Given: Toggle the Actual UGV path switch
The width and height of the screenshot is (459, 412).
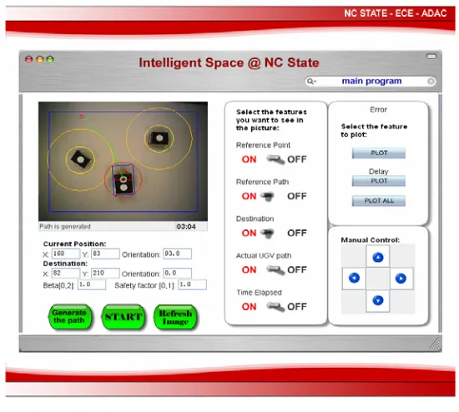Looking at the screenshot, I should point(275,270).
